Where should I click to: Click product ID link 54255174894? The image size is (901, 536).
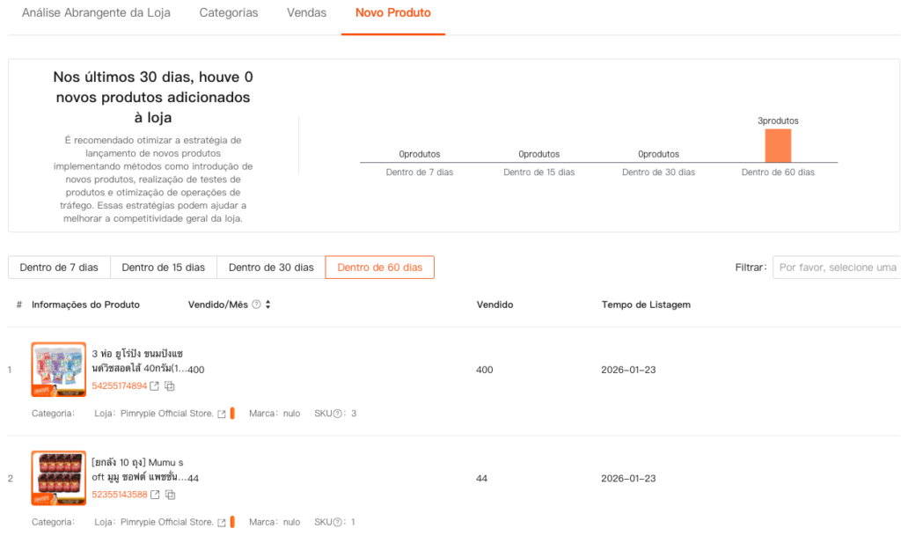[120, 386]
